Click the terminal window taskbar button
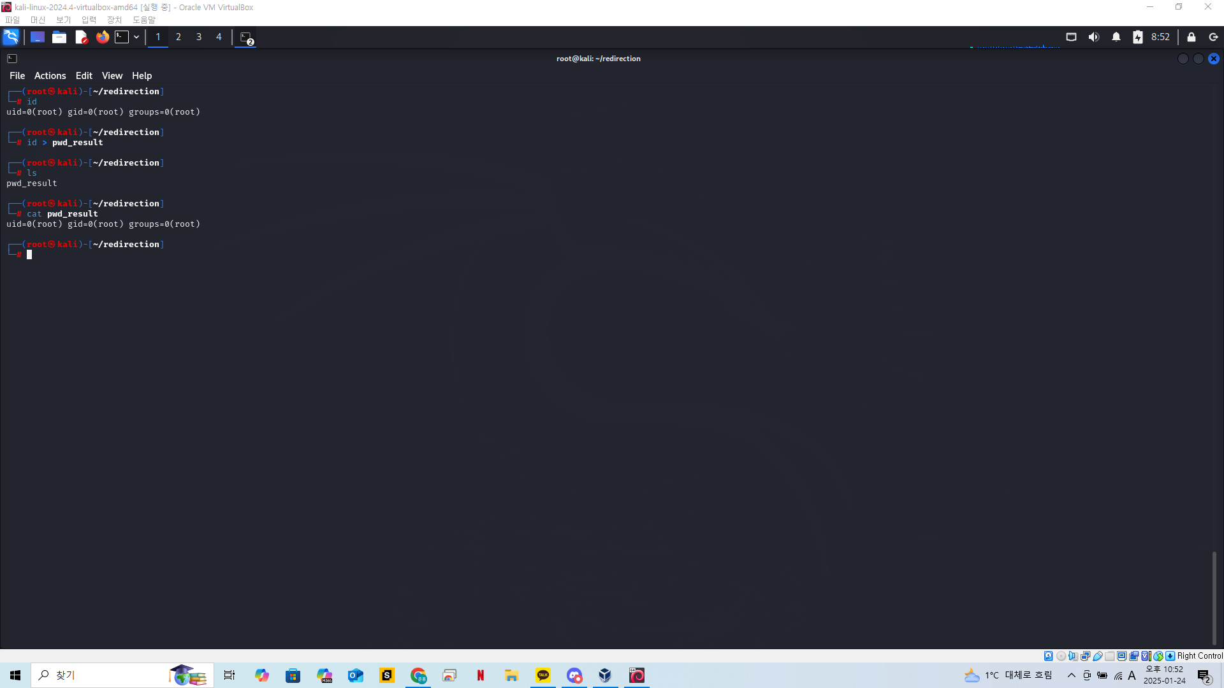The image size is (1224, 688). tap(246, 38)
